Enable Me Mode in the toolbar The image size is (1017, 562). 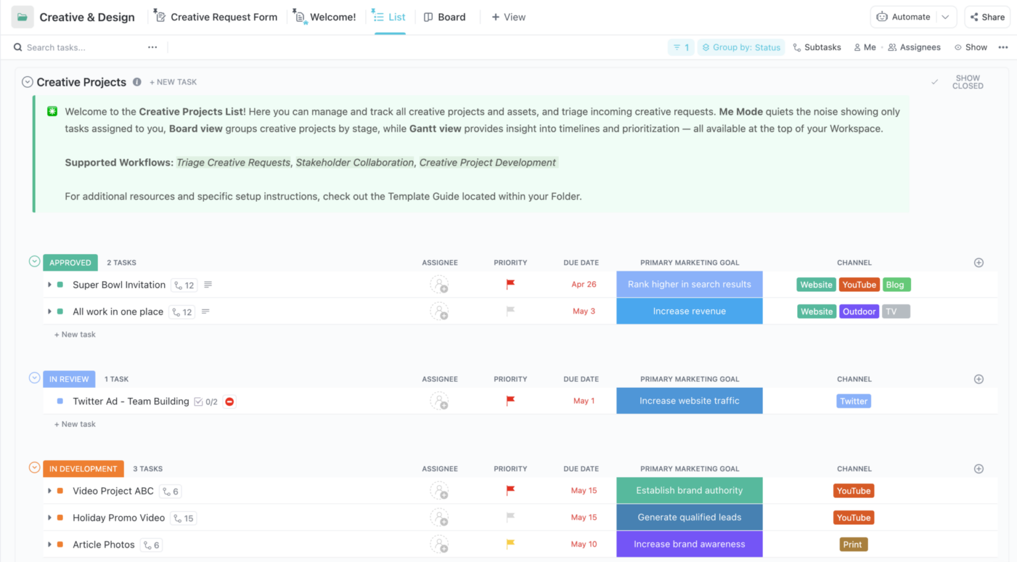coord(864,47)
